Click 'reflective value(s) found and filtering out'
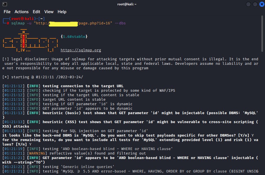This screenshot has width=265, height=175. click(x=97, y=153)
